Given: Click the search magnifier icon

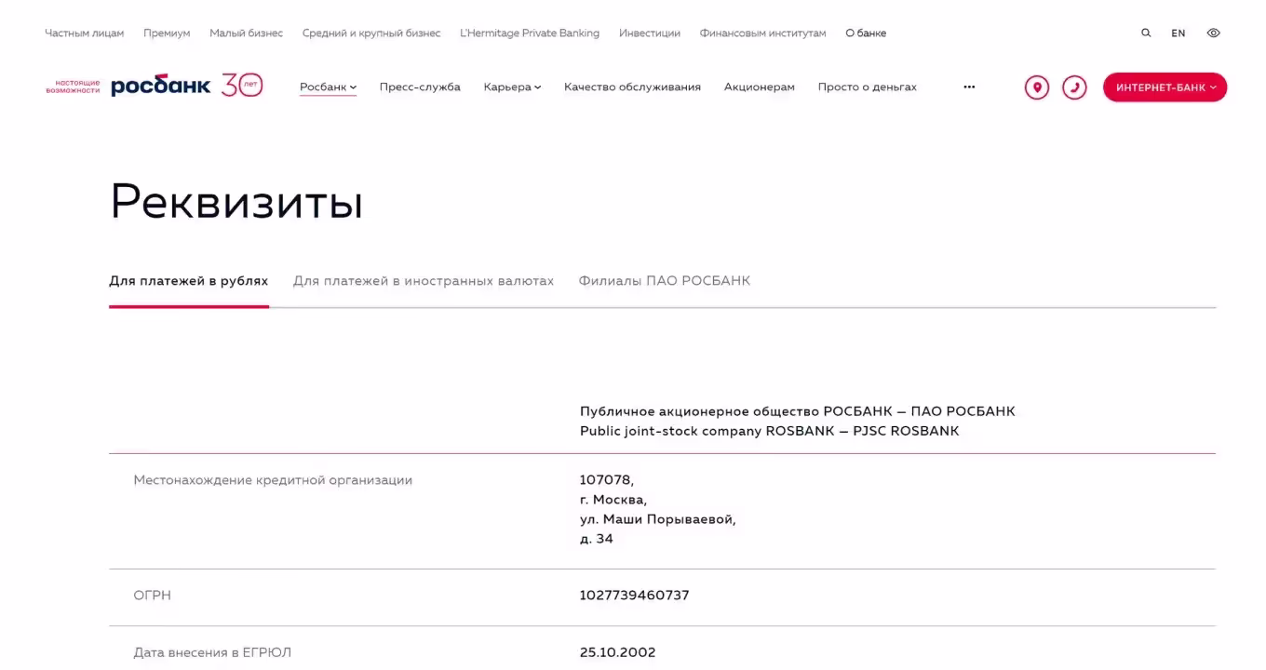Looking at the screenshot, I should (x=1146, y=33).
